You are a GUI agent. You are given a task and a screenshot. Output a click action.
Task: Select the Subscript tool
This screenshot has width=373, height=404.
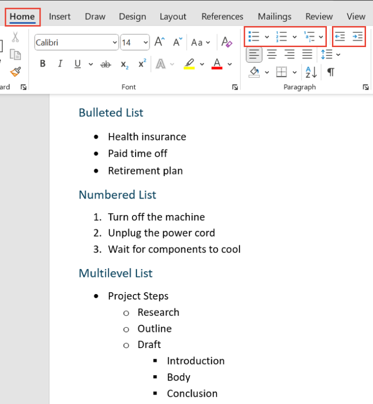(x=124, y=64)
